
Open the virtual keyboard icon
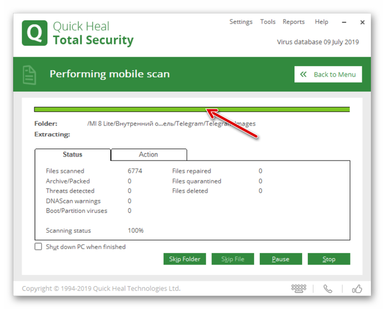(x=298, y=288)
